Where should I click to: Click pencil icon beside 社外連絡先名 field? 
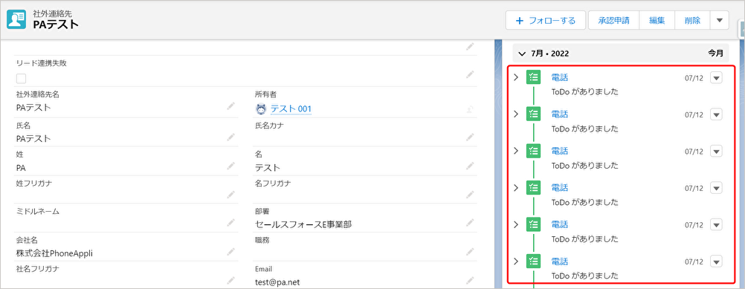[x=231, y=107]
